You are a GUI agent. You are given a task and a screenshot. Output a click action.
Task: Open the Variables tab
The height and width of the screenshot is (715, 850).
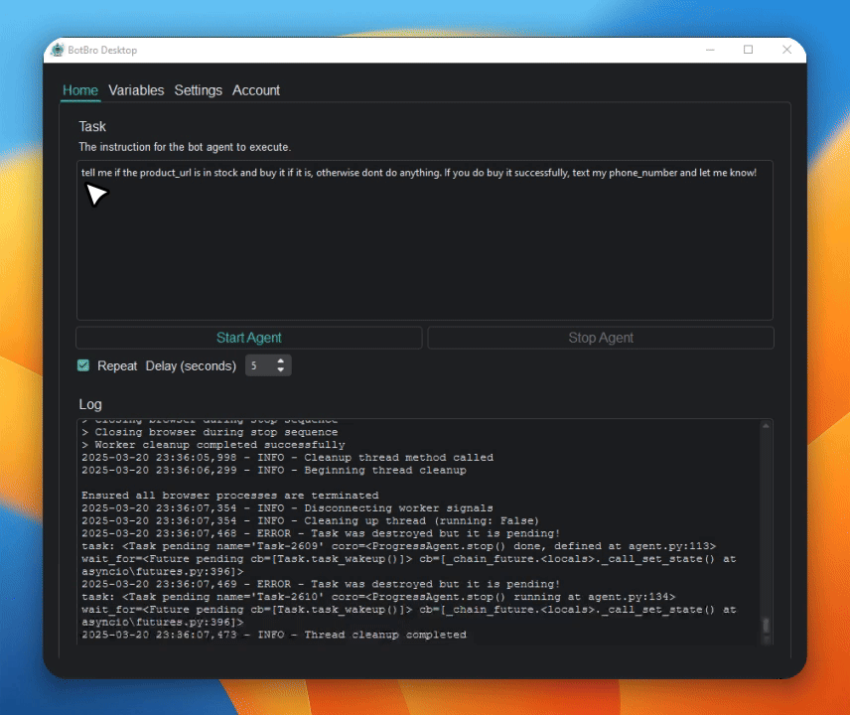[136, 90]
